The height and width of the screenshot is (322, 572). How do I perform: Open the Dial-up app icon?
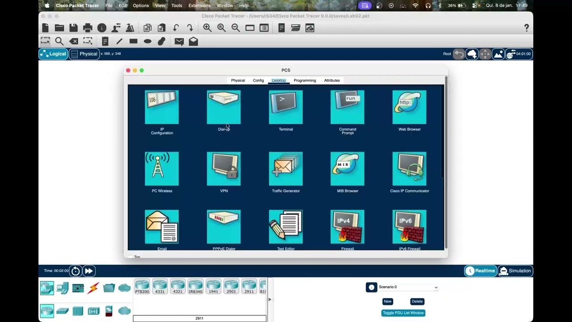pyautogui.click(x=224, y=107)
